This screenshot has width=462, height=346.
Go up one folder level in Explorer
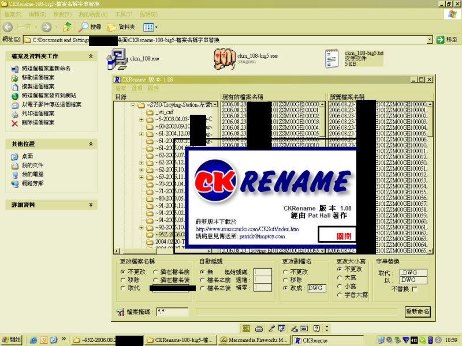tap(67, 27)
